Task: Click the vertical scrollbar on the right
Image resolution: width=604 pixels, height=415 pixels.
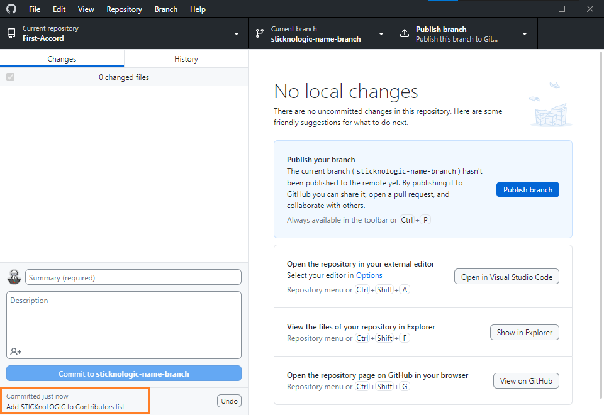Action: pyautogui.click(x=600, y=225)
